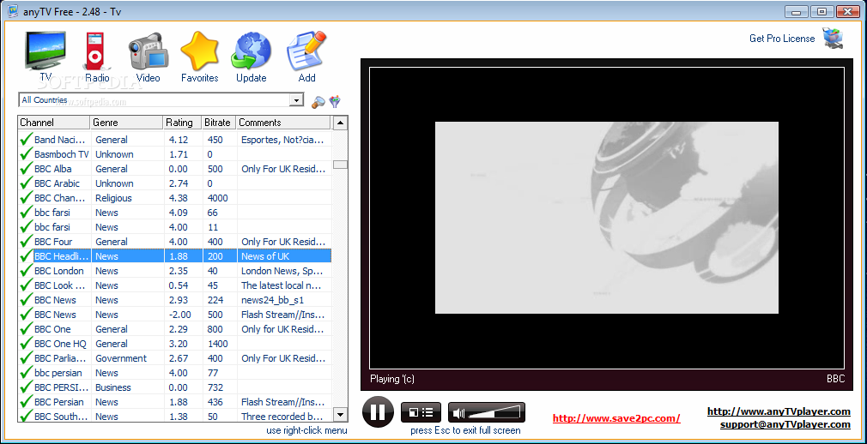Sort by the Channel column header

pos(53,123)
